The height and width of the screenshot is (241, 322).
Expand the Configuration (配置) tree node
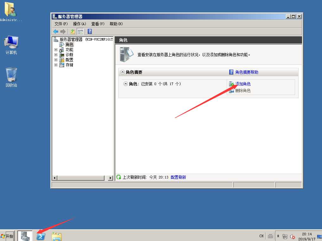(56, 60)
